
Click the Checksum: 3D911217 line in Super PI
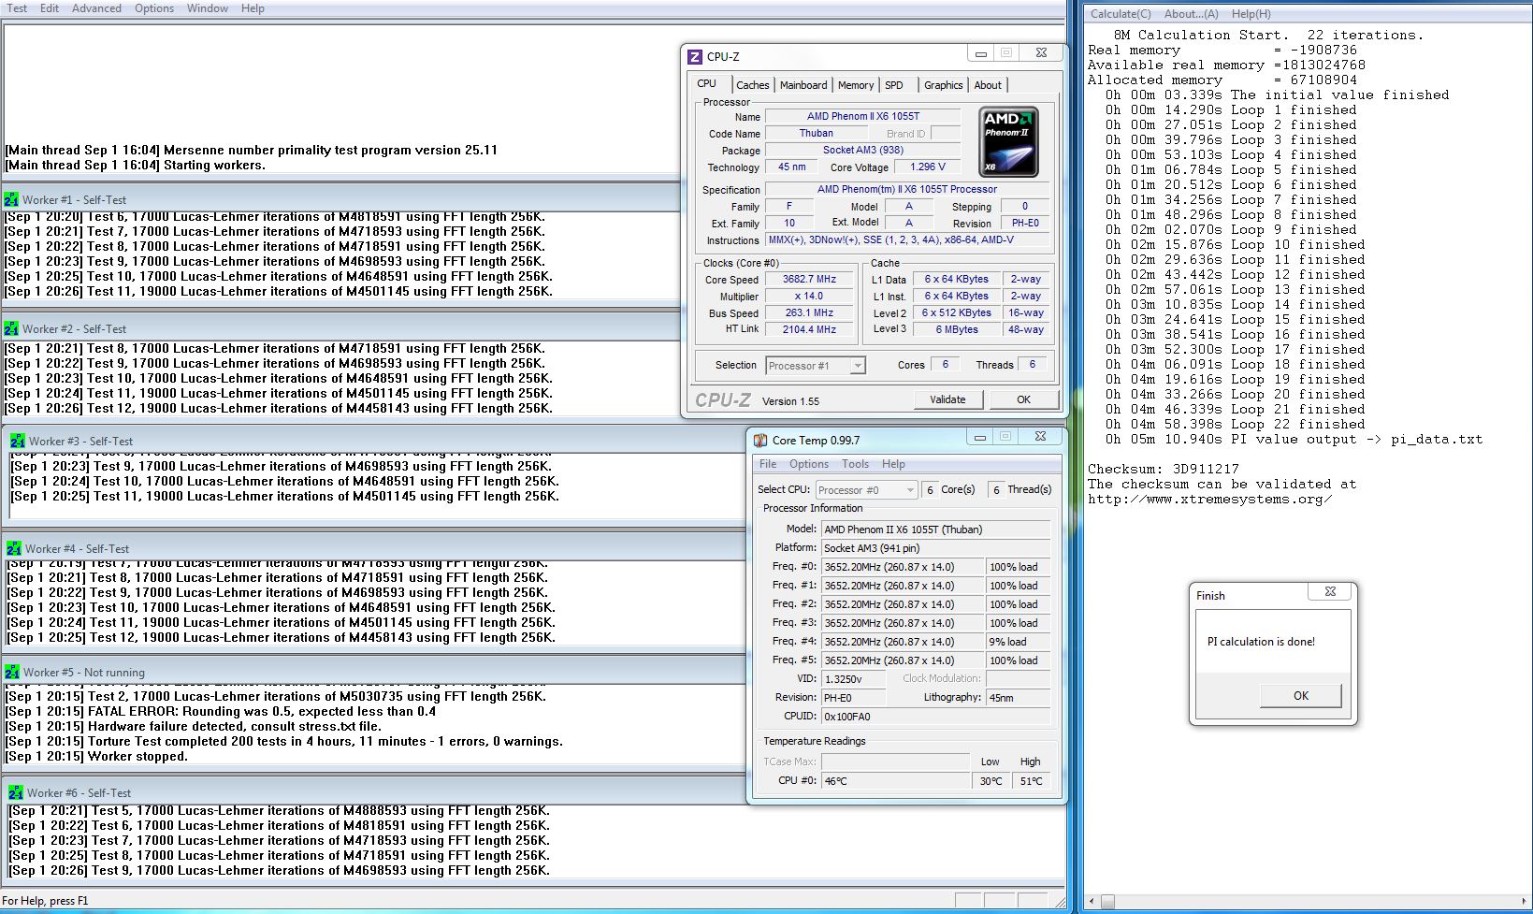[1163, 469]
